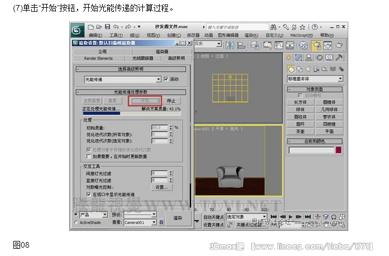Switch to the 公用 tab
This screenshot has height=256, width=389.
tap(103, 51)
